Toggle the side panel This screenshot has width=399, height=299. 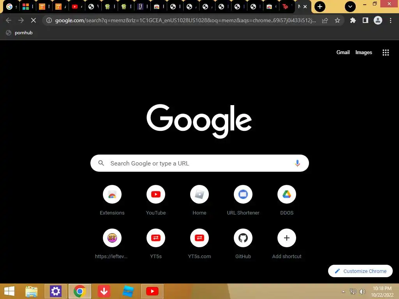pyautogui.click(x=365, y=20)
